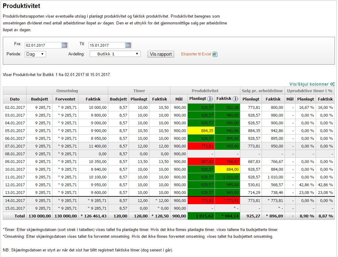Click the date 14.01.2017 row cell
The width and height of the screenshot is (338, 257).
[15, 200]
